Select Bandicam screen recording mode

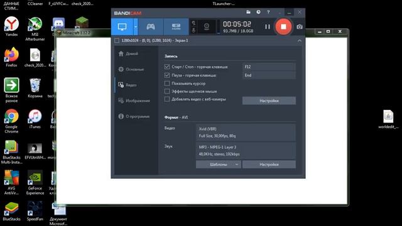(122, 26)
